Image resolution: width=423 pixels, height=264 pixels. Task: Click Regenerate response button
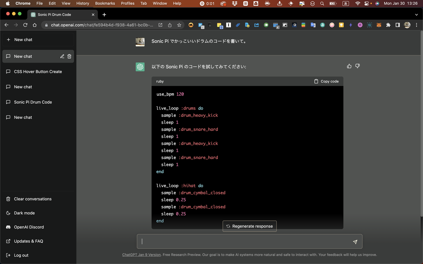pyautogui.click(x=249, y=226)
